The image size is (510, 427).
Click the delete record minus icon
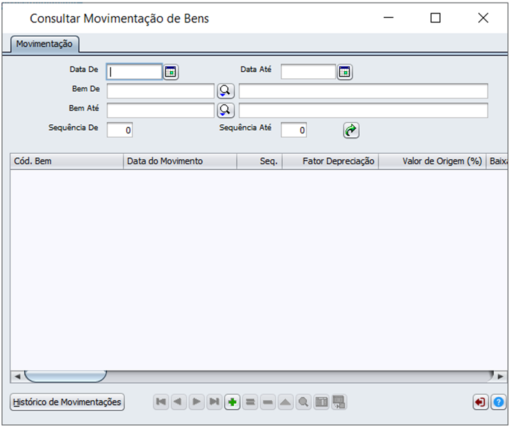point(268,402)
